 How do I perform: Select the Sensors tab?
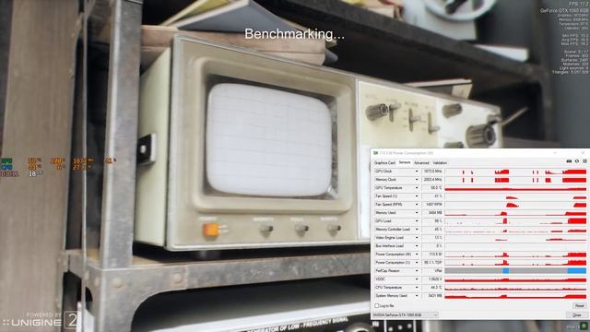405,162
